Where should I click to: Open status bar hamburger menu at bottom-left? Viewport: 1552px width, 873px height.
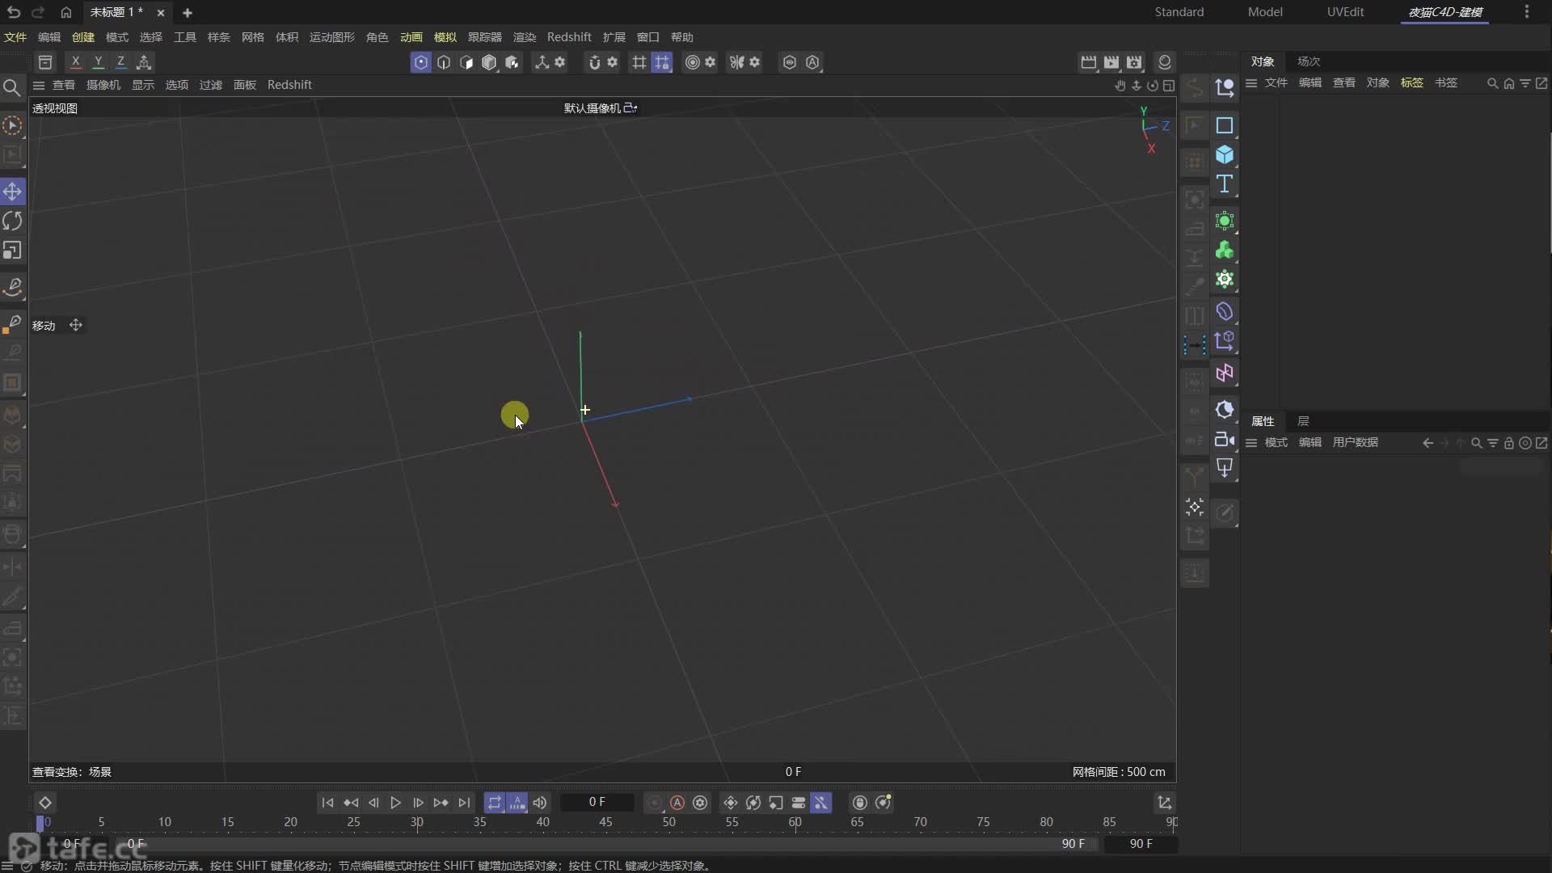pos(7,866)
